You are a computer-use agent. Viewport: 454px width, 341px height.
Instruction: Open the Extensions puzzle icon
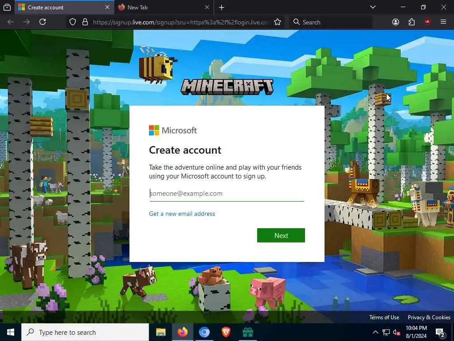click(411, 22)
